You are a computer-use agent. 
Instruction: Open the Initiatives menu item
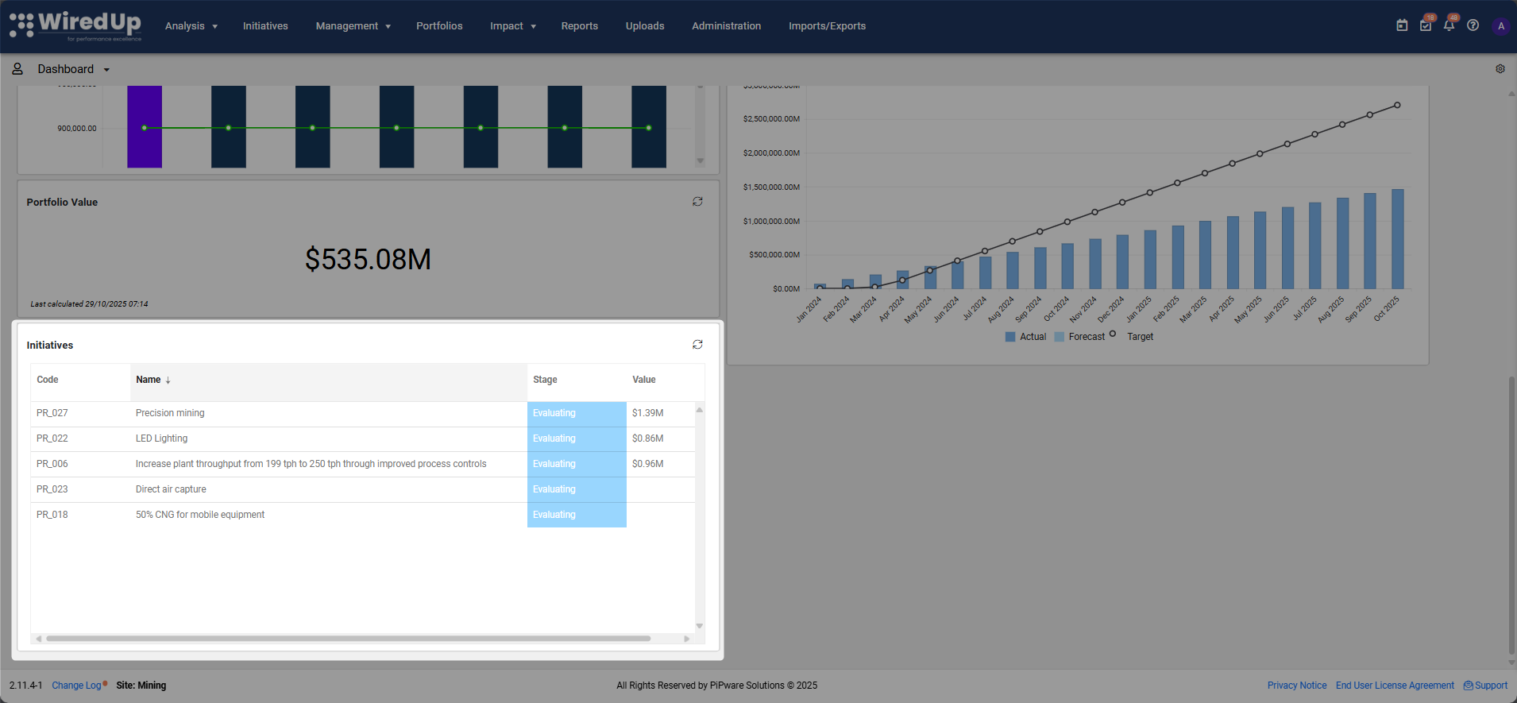point(265,26)
